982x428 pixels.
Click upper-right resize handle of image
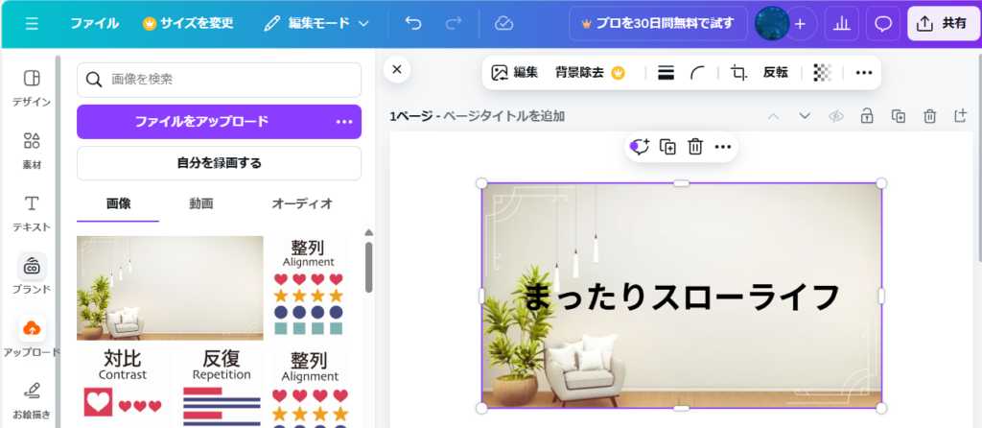coord(881,183)
